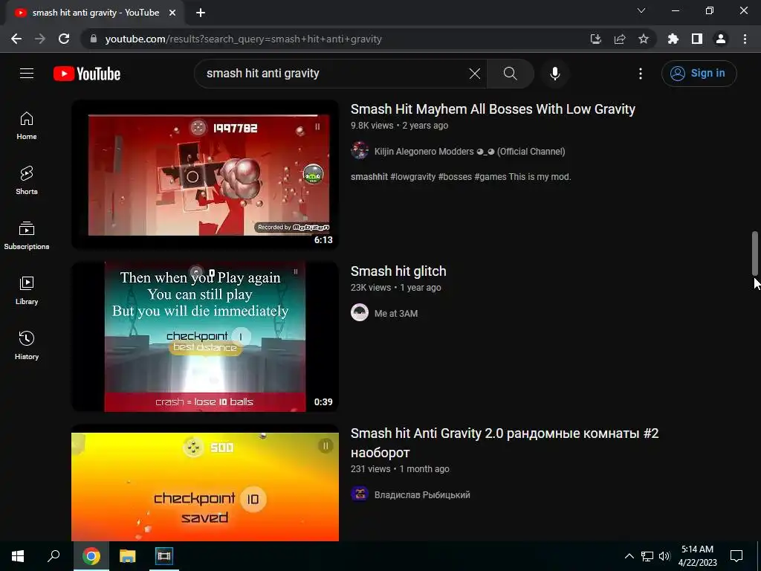Image resolution: width=761 pixels, height=571 pixels.
Task: Select the smash hit anti gravity tab
Action: tap(94, 13)
